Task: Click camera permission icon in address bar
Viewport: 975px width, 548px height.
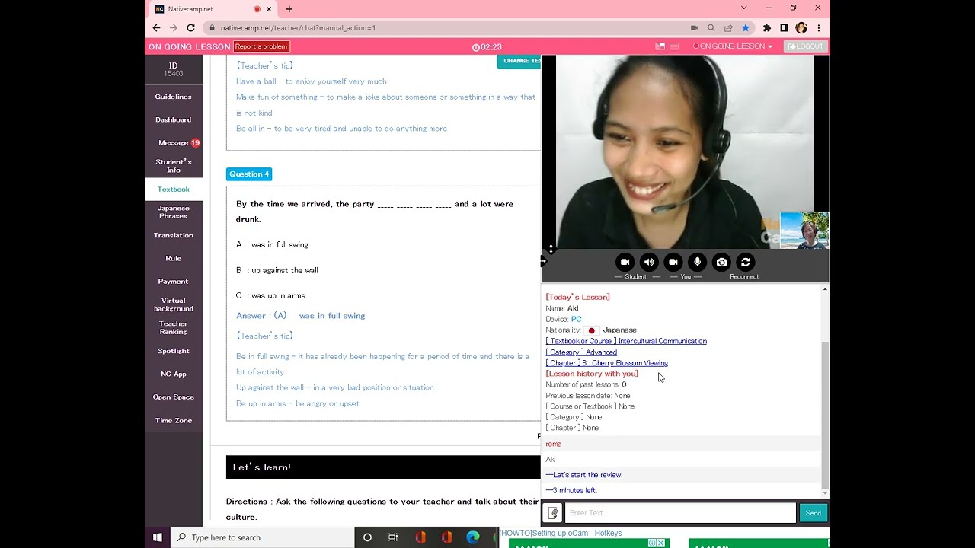Action: 694,28
